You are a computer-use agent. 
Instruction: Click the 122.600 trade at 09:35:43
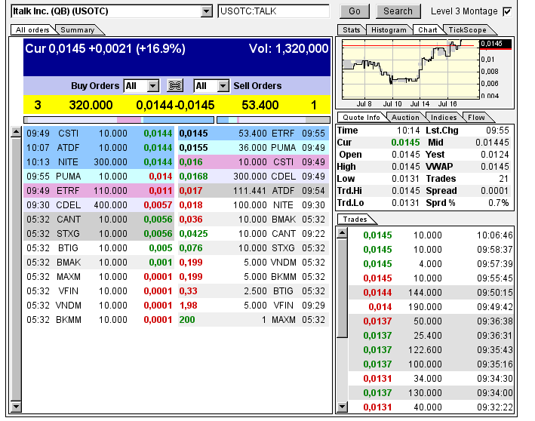click(432, 349)
